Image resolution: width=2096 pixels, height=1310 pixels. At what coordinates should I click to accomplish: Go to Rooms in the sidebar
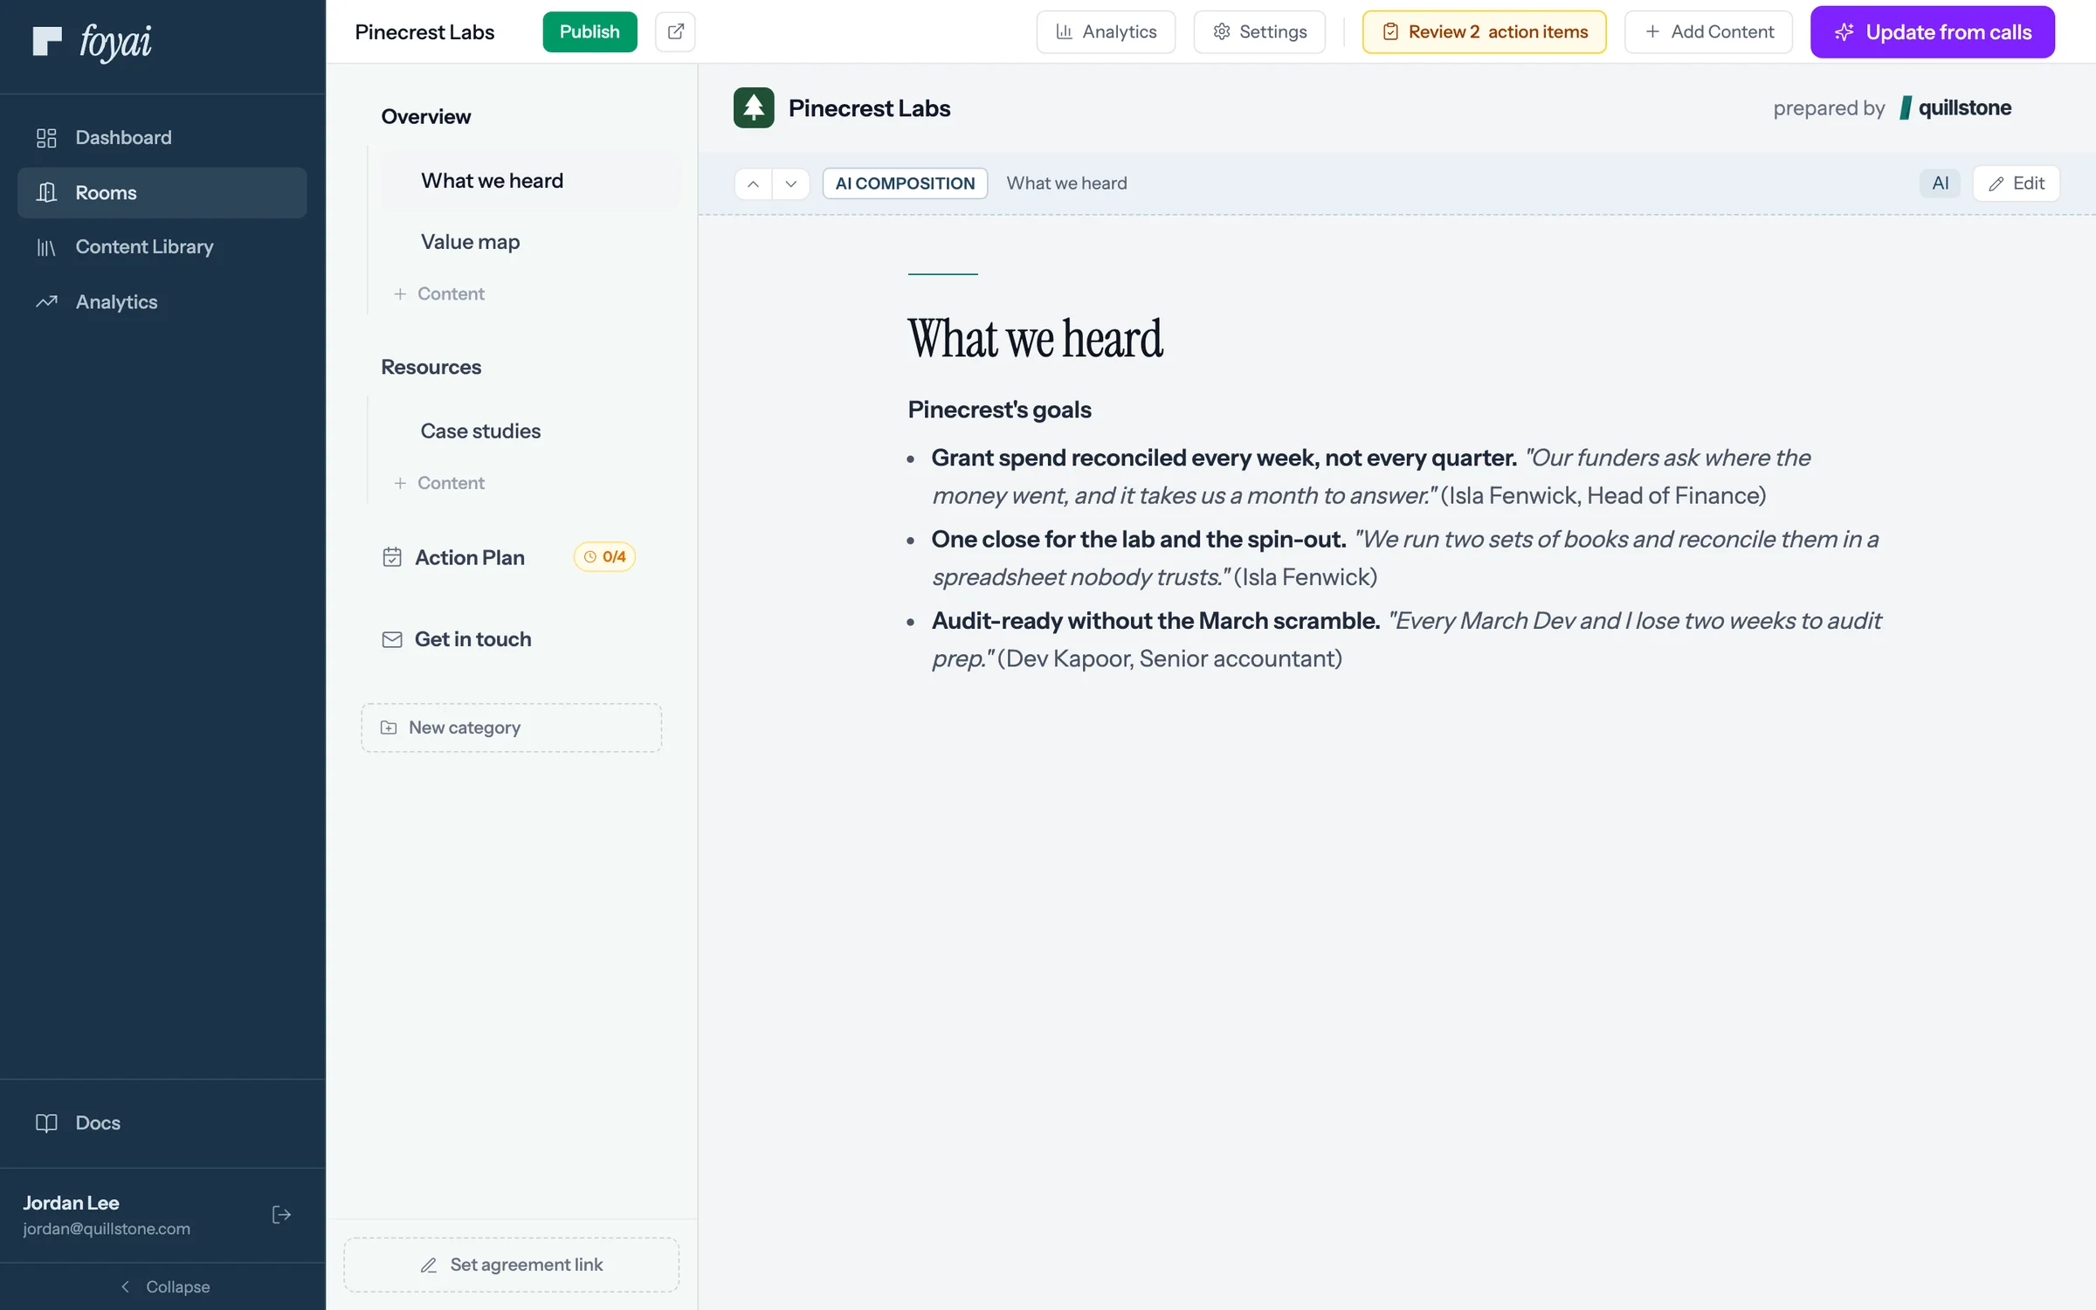162,193
